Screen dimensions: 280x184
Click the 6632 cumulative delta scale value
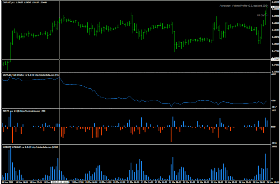coord(273,74)
